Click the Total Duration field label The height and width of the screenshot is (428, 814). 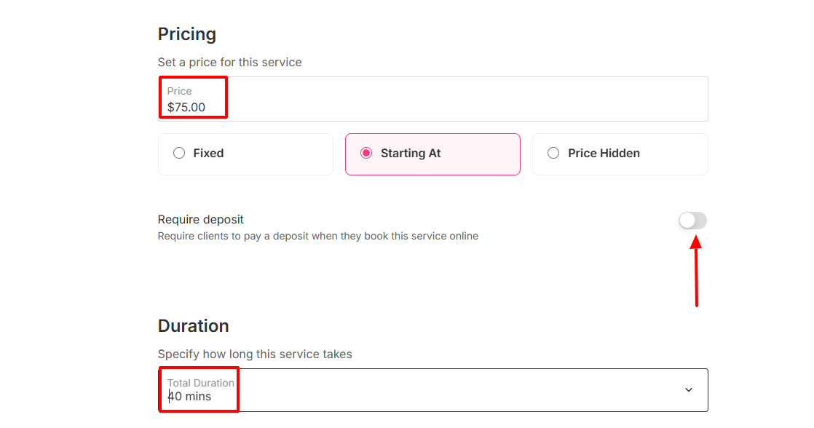[x=201, y=383]
